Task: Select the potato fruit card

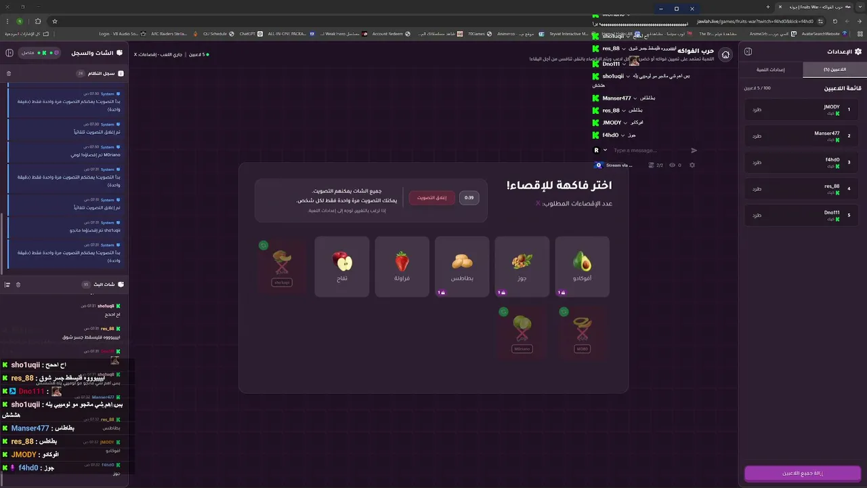Action: pos(462,266)
